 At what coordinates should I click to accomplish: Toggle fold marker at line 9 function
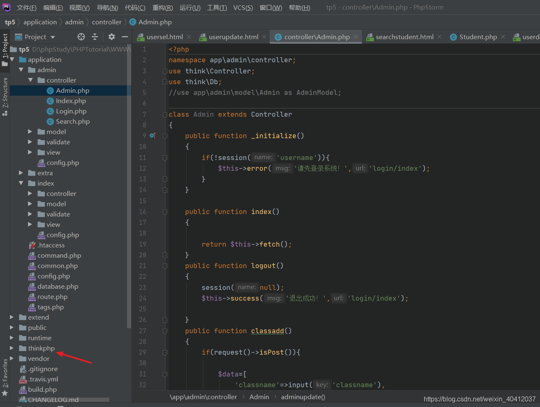pos(165,136)
